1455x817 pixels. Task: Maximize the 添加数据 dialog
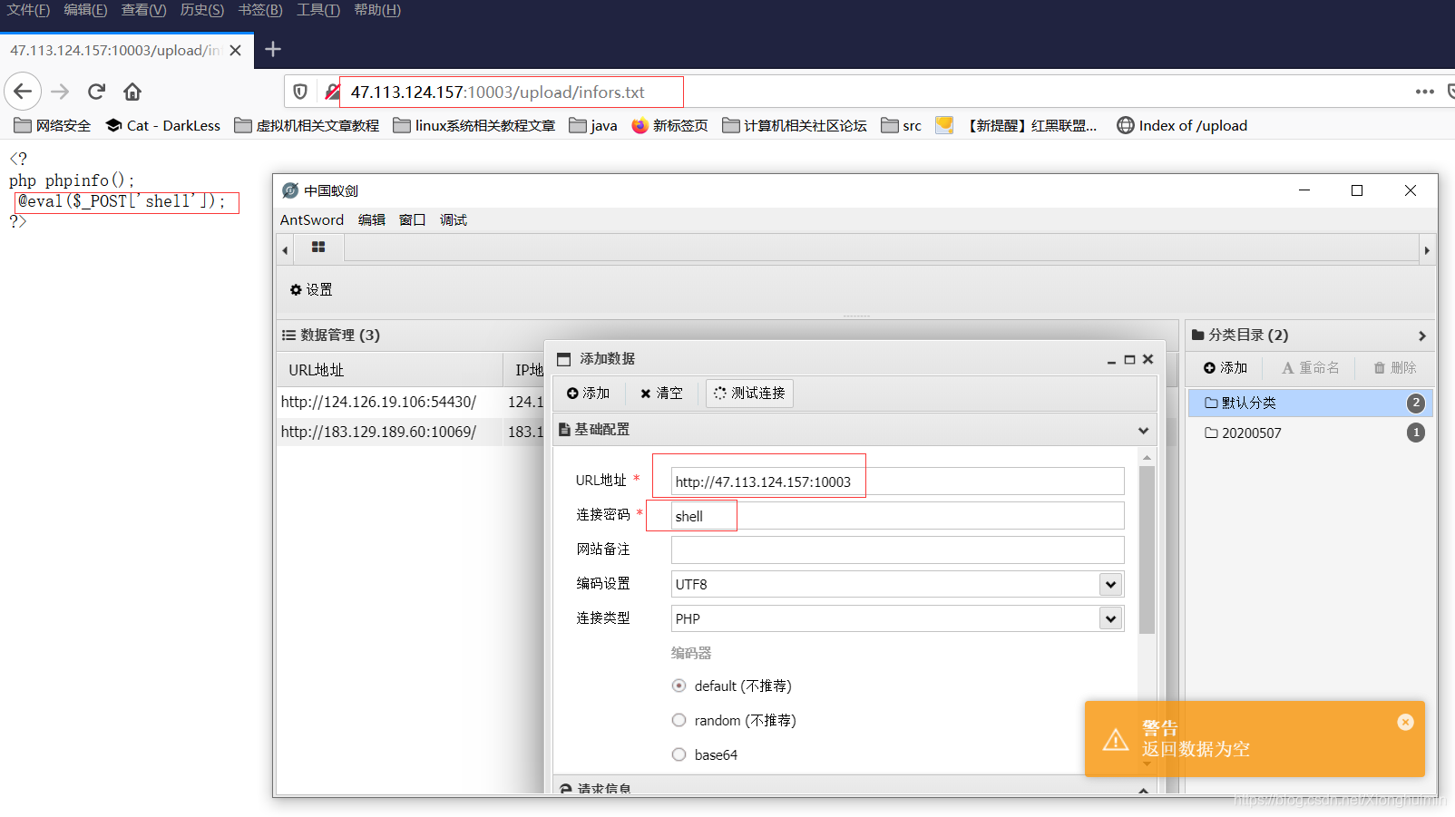(1129, 360)
